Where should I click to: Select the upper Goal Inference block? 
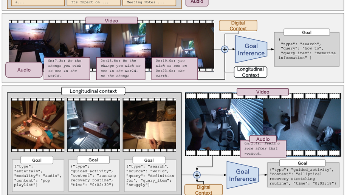coord(251,49)
